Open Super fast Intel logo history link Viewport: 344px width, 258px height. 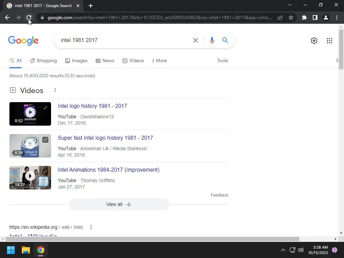(x=105, y=138)
